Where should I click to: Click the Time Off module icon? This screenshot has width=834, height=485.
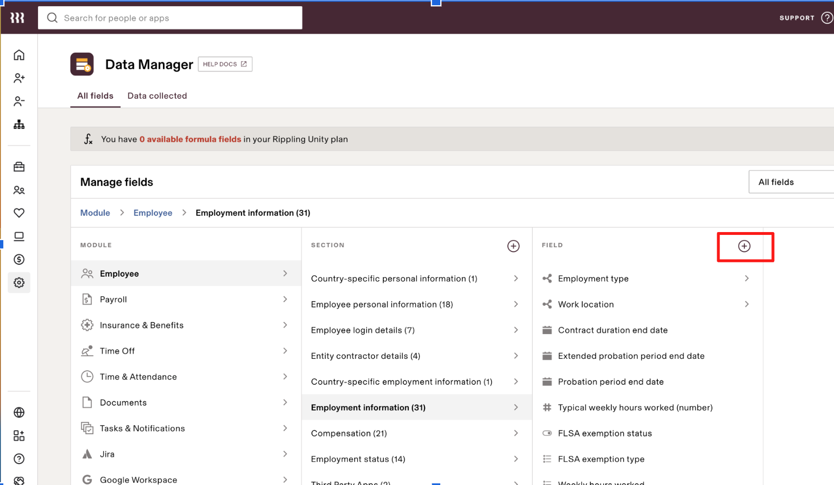[x=87, y=351]
